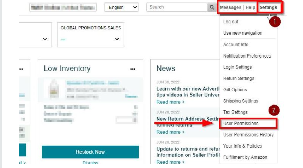Click Read more under Jun 30 news
The image size is (303, 168).
point(170,102)
